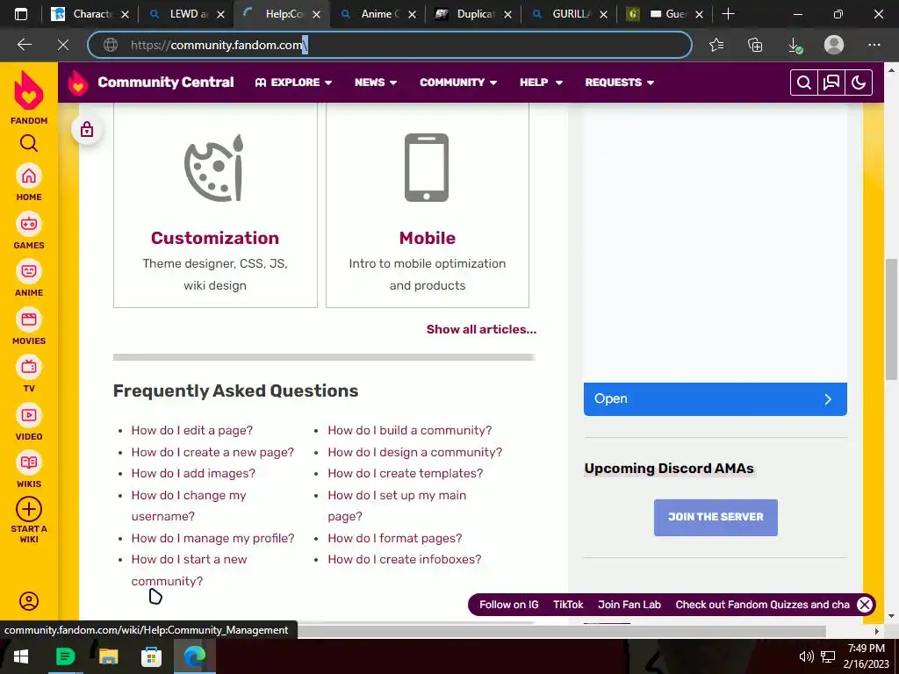Open Games section in sidebar
This screenshot has width=899, height=674.
click(29, 231)
